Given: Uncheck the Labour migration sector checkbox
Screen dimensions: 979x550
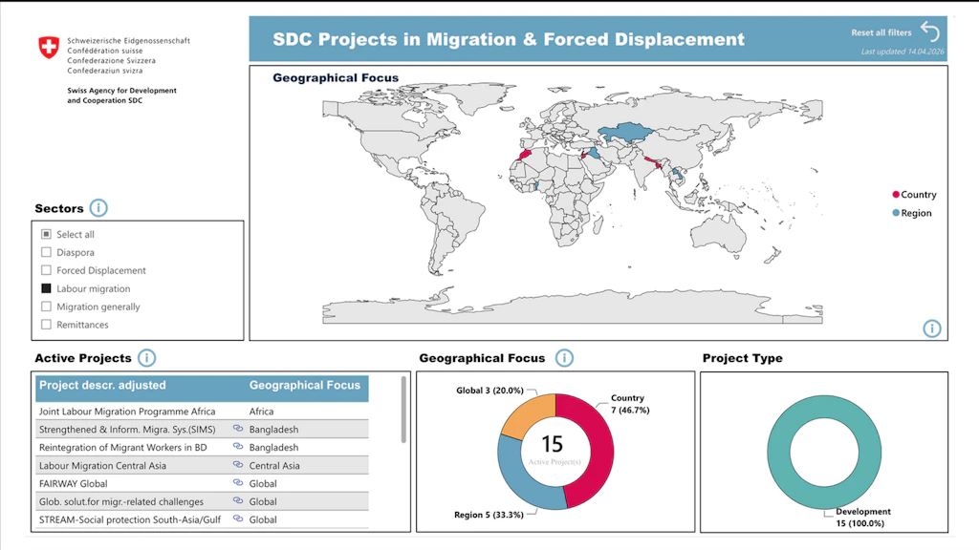Looking at the screenshot, I should click(46, 288).
